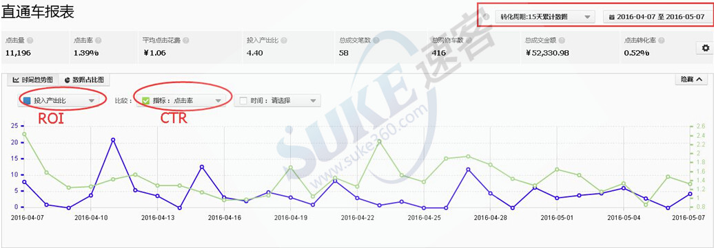The height and width of the screenshot is (248, 714).
Task: Click x-axis label 2016-04-10
Action: click(x=91, y=218)
